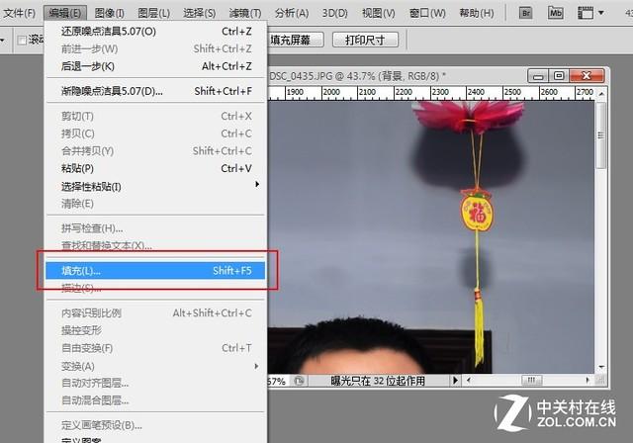This screenshot has width=633, height=443.
Task: Open the status bar info flyout arrow
Action: 455,380
